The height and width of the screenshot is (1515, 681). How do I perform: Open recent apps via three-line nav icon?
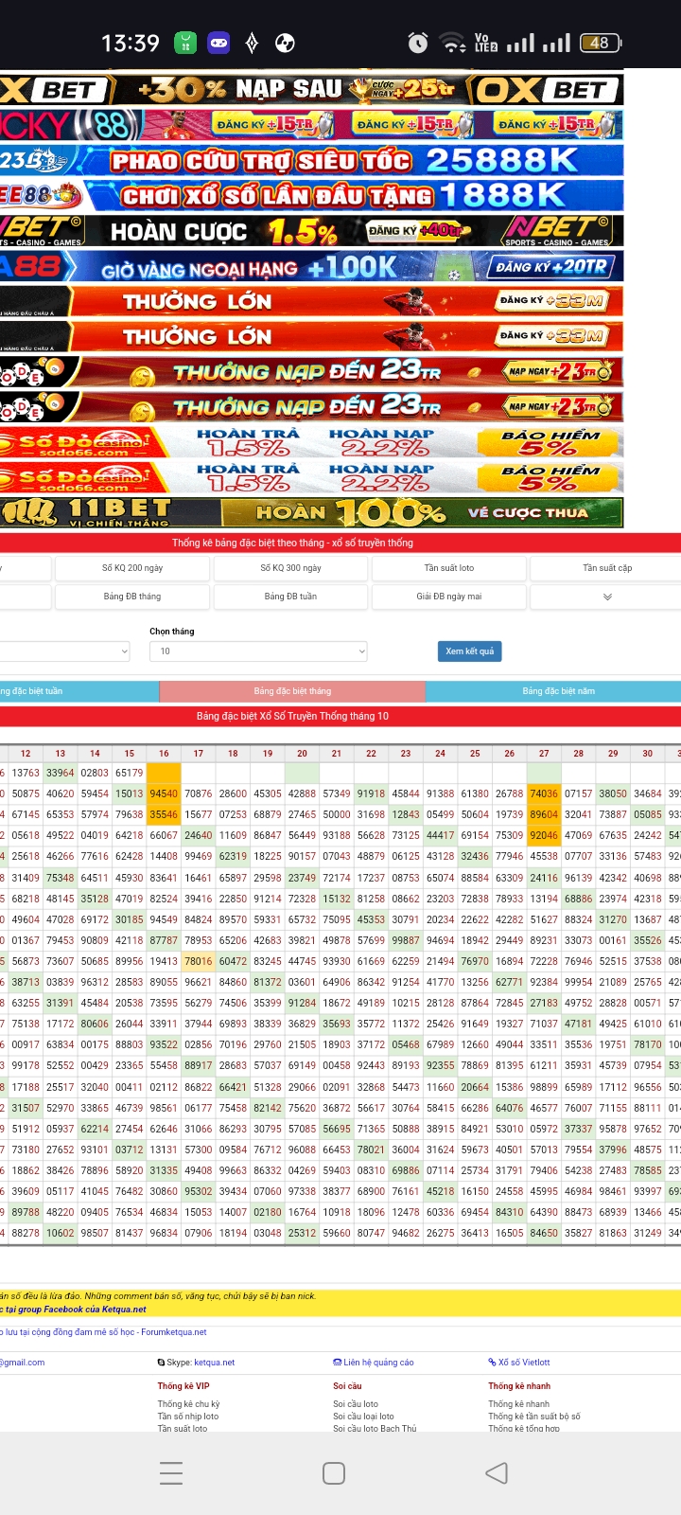[x=171, y=1473]
